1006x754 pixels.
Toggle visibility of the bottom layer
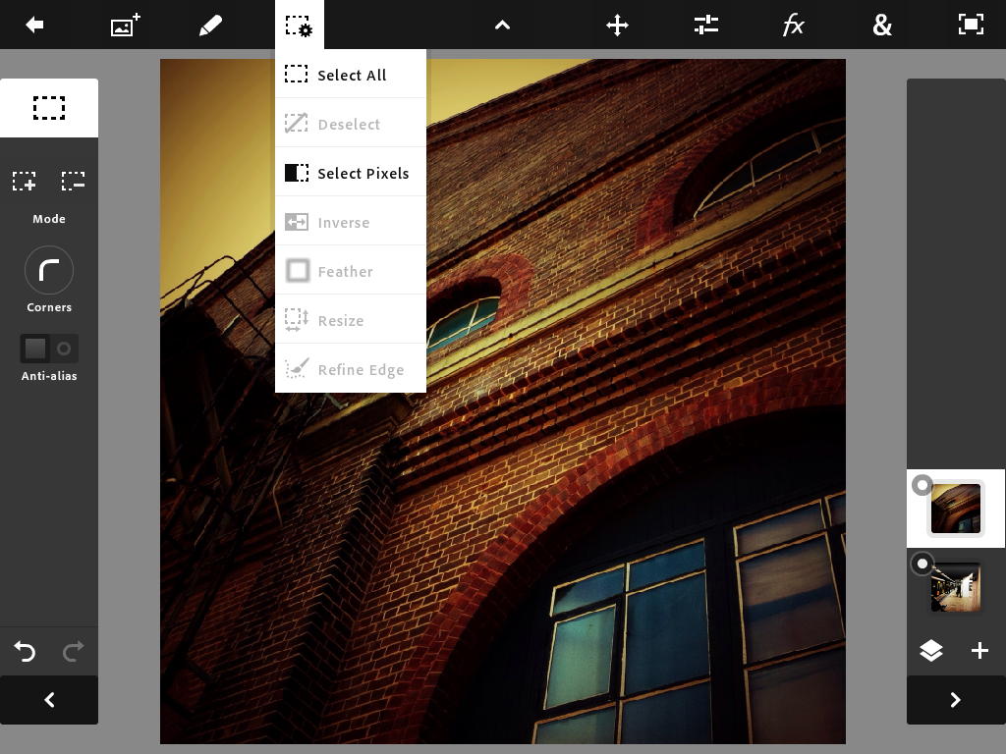tap(922, 564)
